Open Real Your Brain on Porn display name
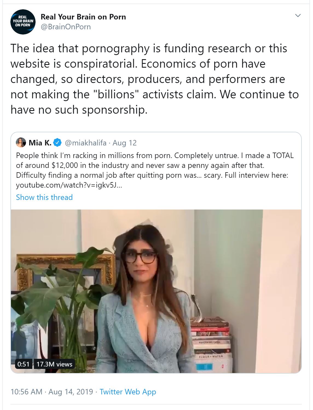313x410 pixels. click(x=83, y=17)
